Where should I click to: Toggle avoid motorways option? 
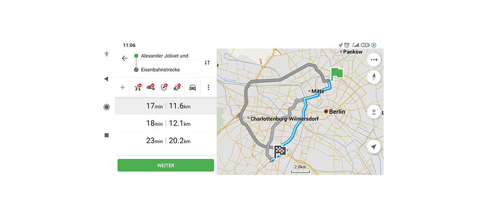point(138,88)
